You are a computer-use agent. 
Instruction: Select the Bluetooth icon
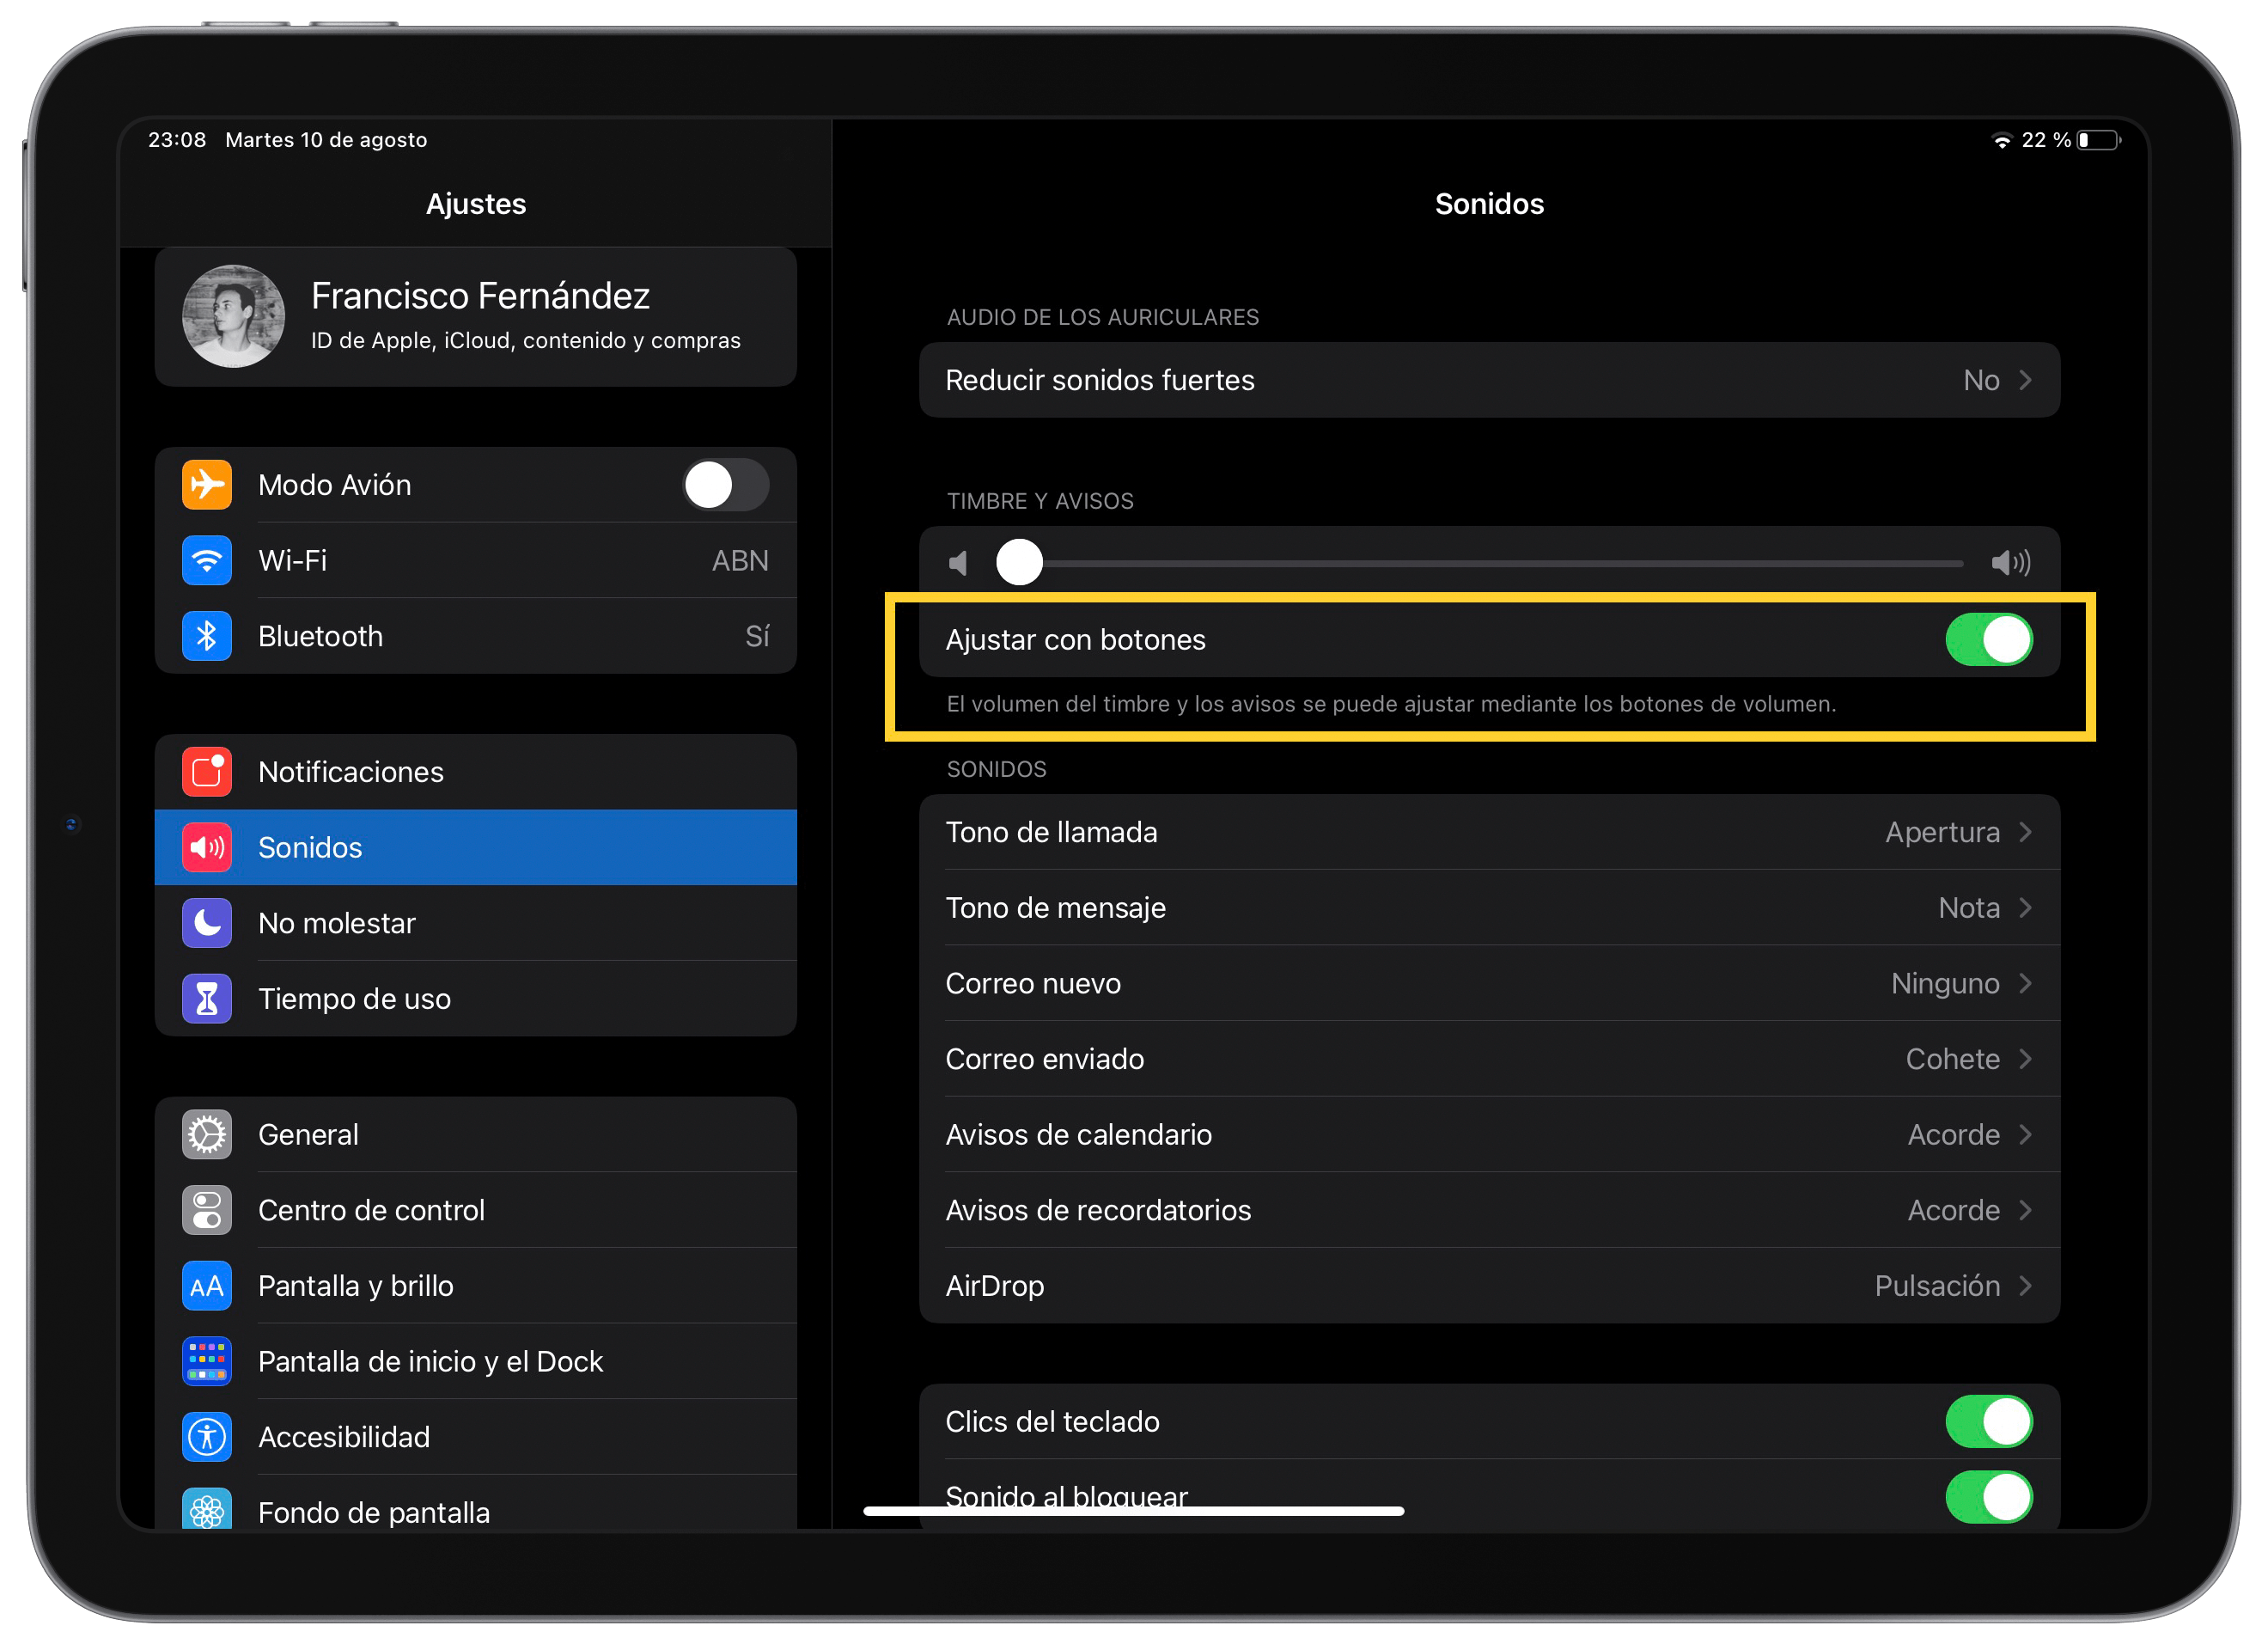pos(207,635)
